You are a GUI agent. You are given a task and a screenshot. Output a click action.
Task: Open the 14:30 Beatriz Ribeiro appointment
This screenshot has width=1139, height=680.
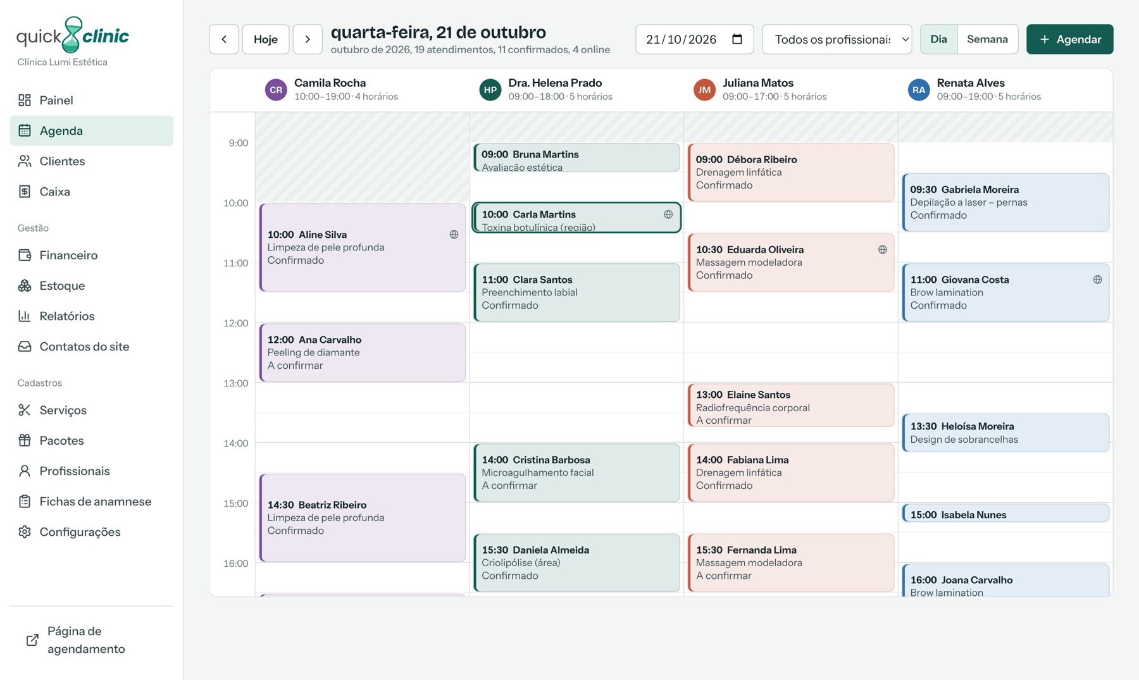(x=363, y=517)
